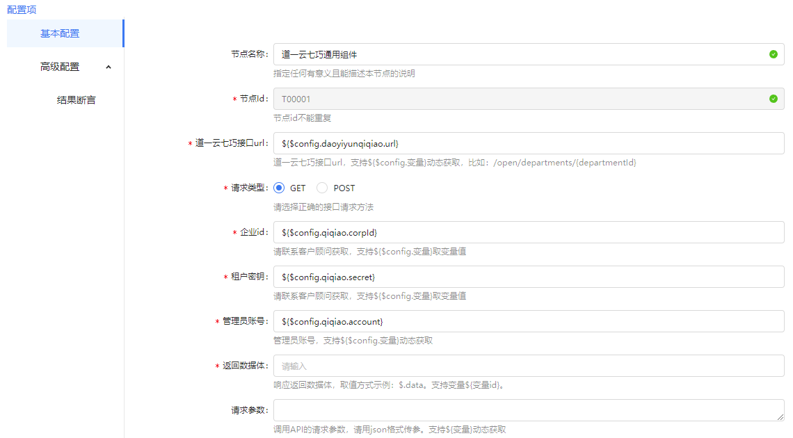Click the 返回数据体 field label
This screenshot has height=438, width=793.
click(x=244, y=366)
